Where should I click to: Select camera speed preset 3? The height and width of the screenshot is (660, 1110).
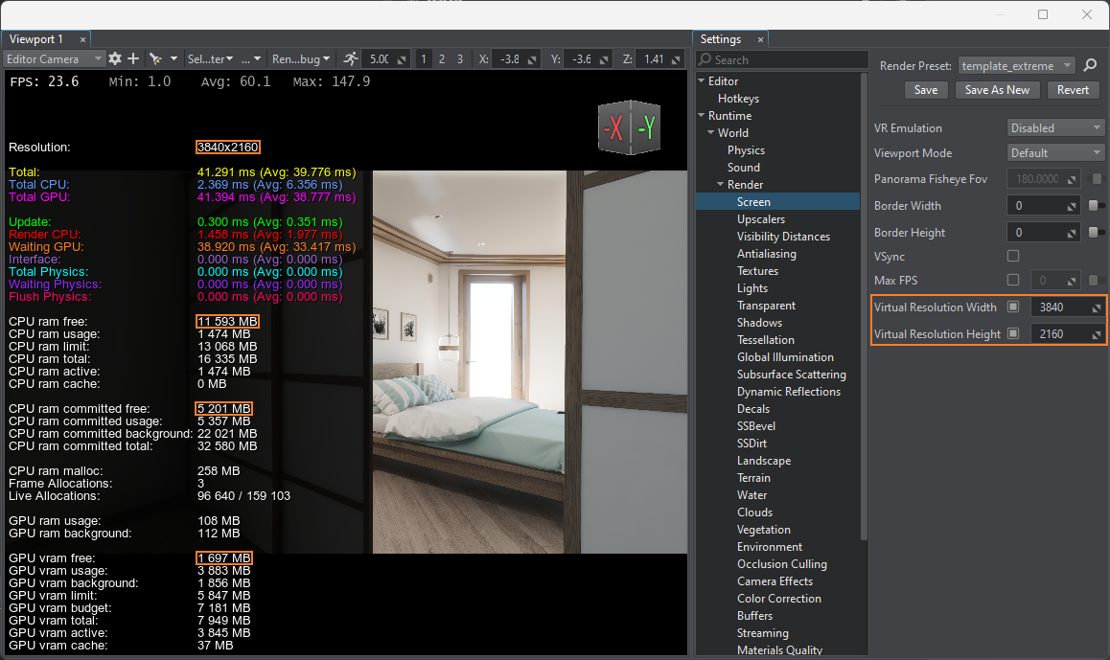coord(459,59)
